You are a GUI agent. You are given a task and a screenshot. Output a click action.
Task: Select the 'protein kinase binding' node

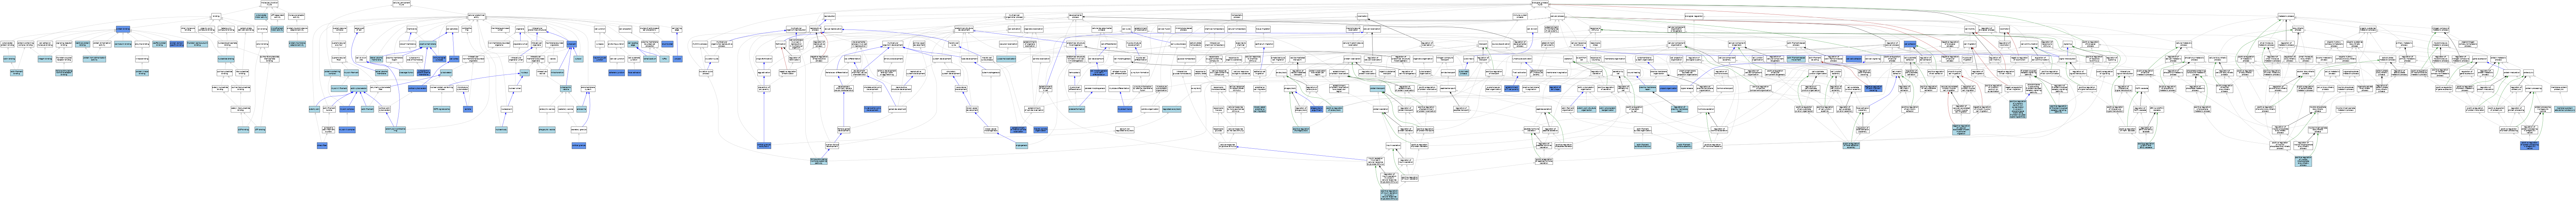coord(142,73)
